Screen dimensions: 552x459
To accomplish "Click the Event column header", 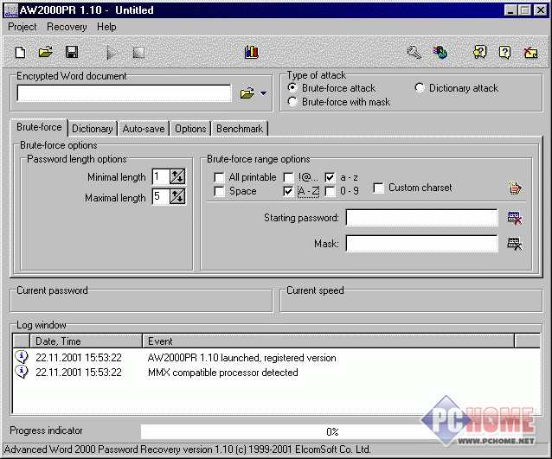I will coord(329,341).
